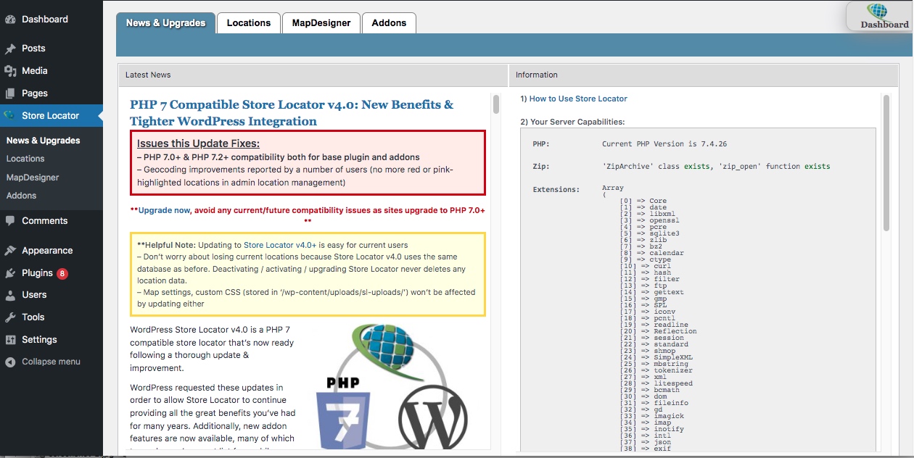Screen dimensions: 914x458
Task: Click the '[10] => curl' extension row
Action: [x=646, y=266]
